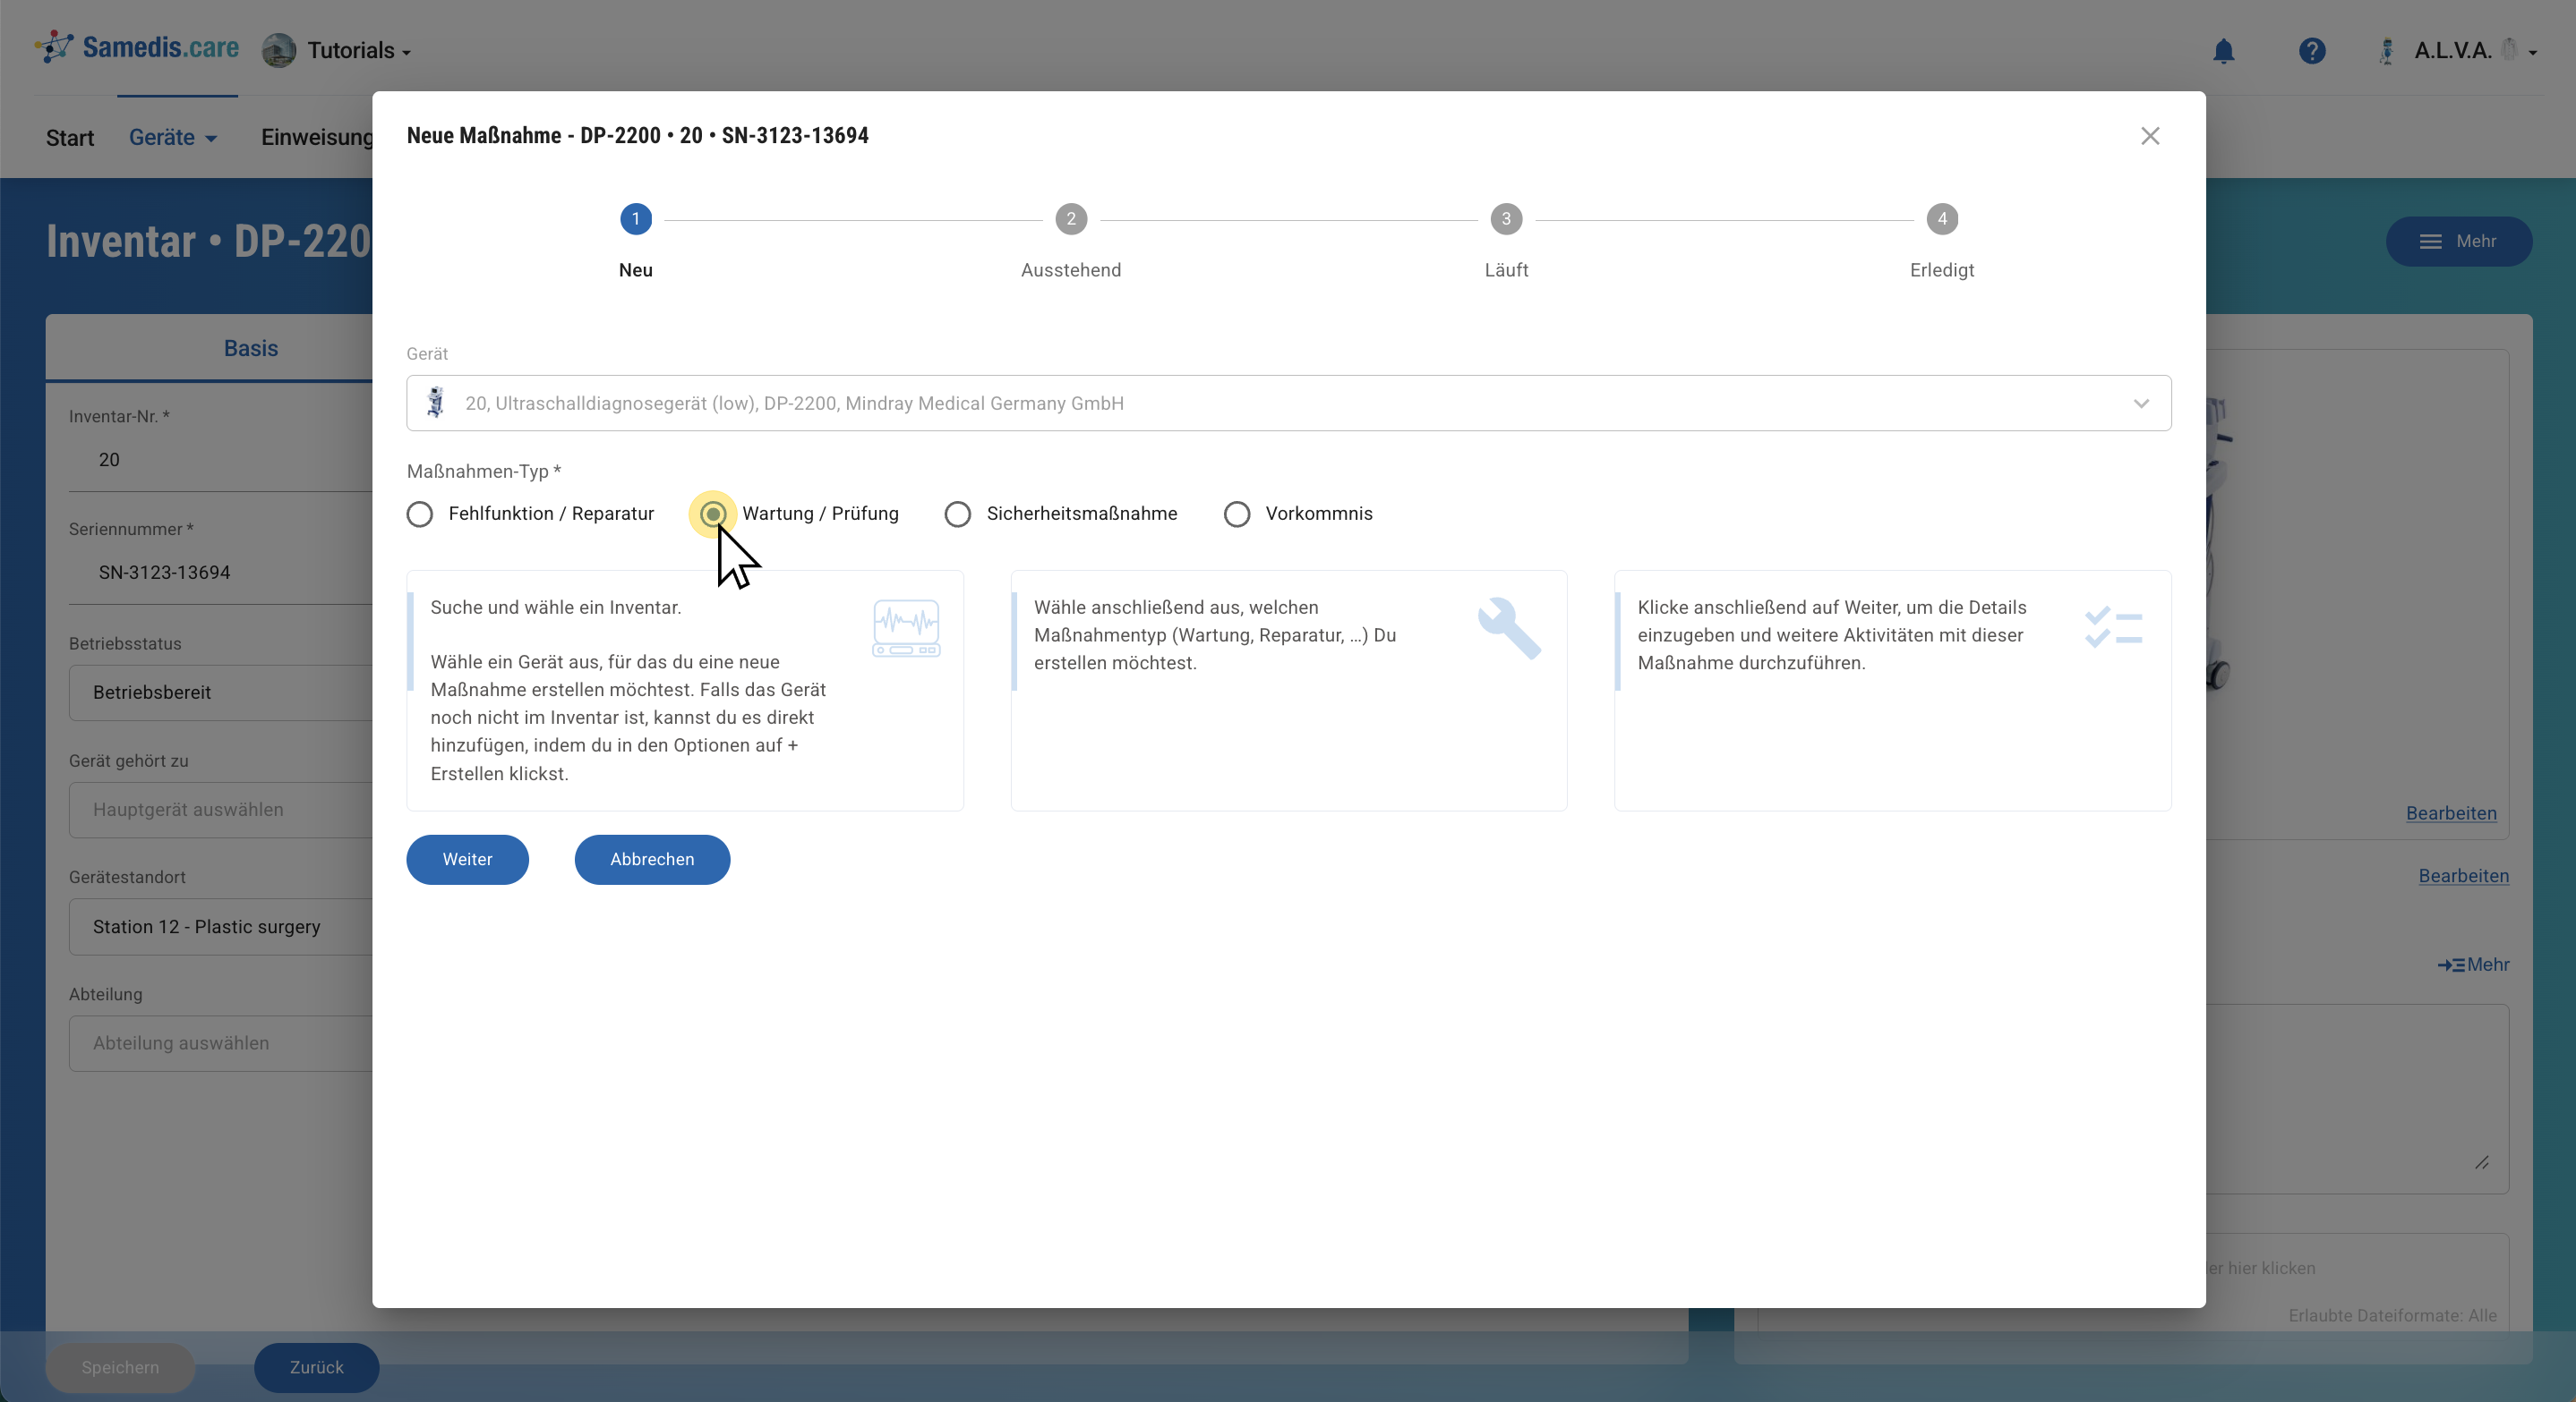The height and width of the screenshot is (1402, 2576).
Task: Select Sicherheitsmaßnahme radio option
Action: click(958, 514)
